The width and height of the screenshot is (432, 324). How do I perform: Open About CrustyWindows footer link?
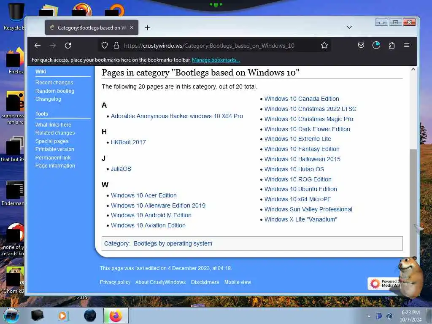point(160,282)
